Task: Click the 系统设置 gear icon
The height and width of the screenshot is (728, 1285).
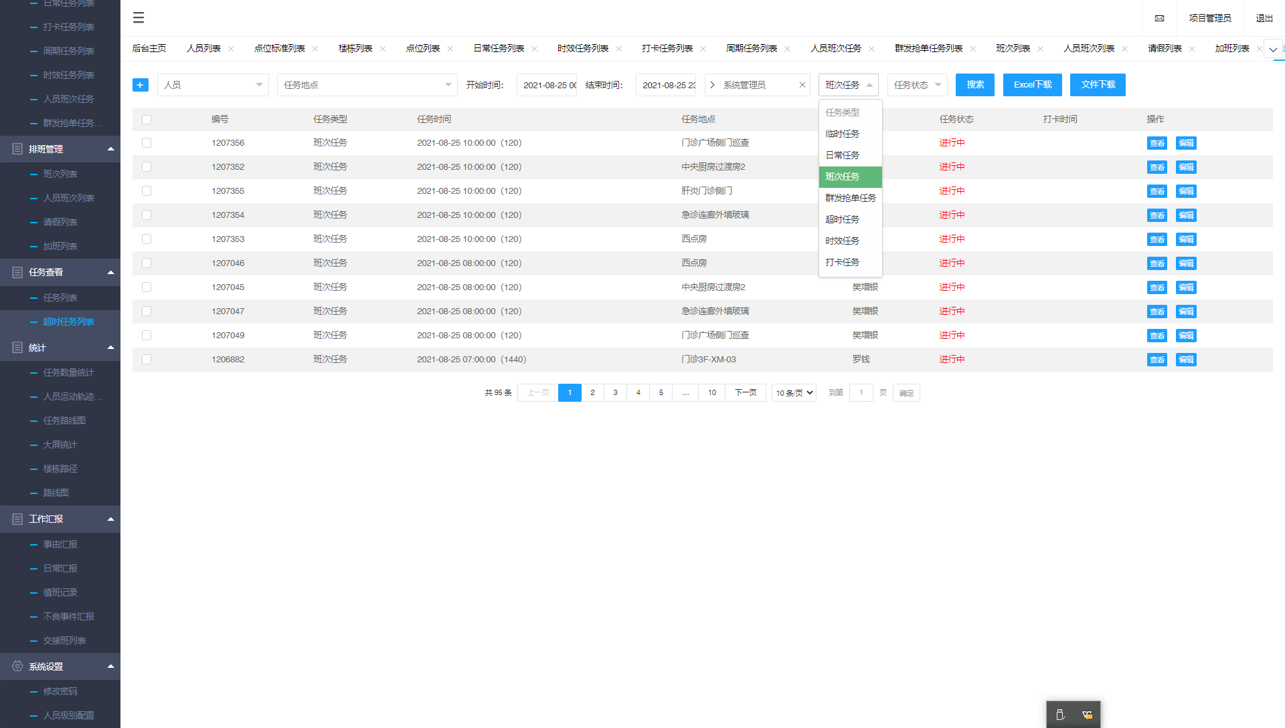Action: pyautogui.click(x=17, y=666)
